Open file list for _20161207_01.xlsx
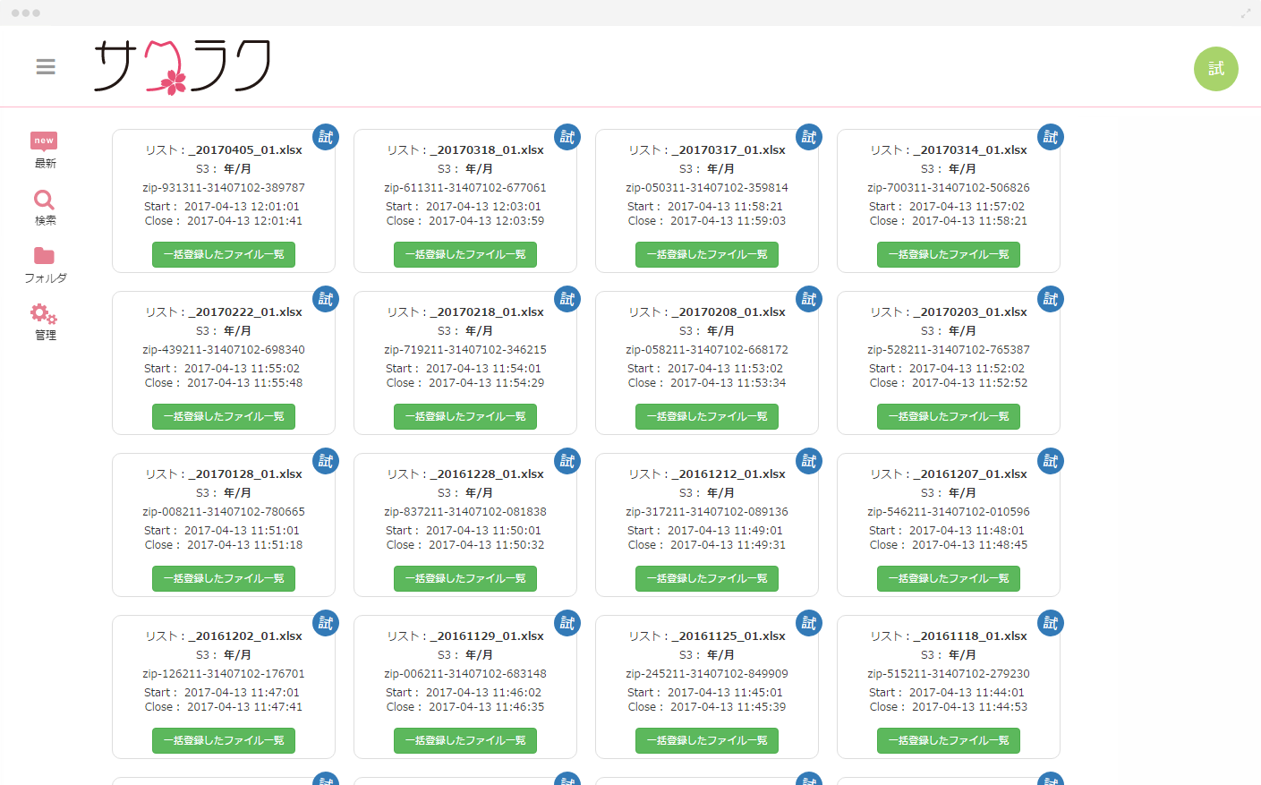The image size is (1261, 785). (949, 578)
